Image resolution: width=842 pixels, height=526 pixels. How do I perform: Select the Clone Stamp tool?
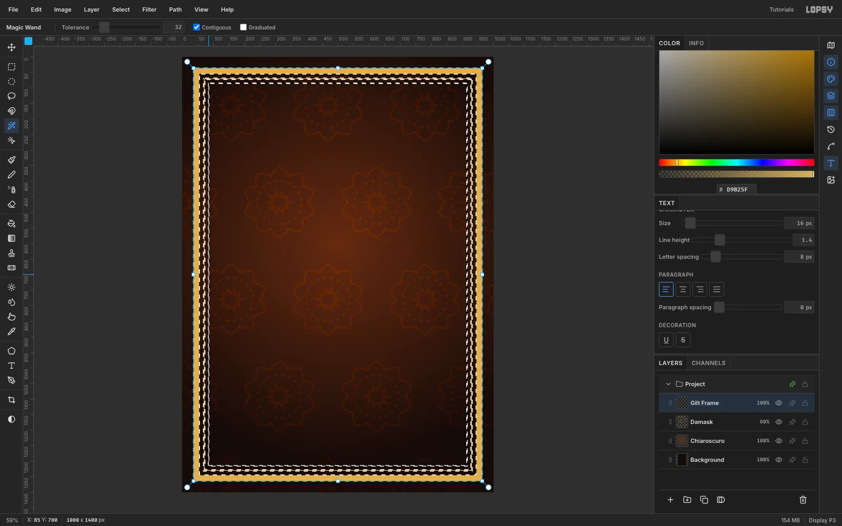(12, 253)
